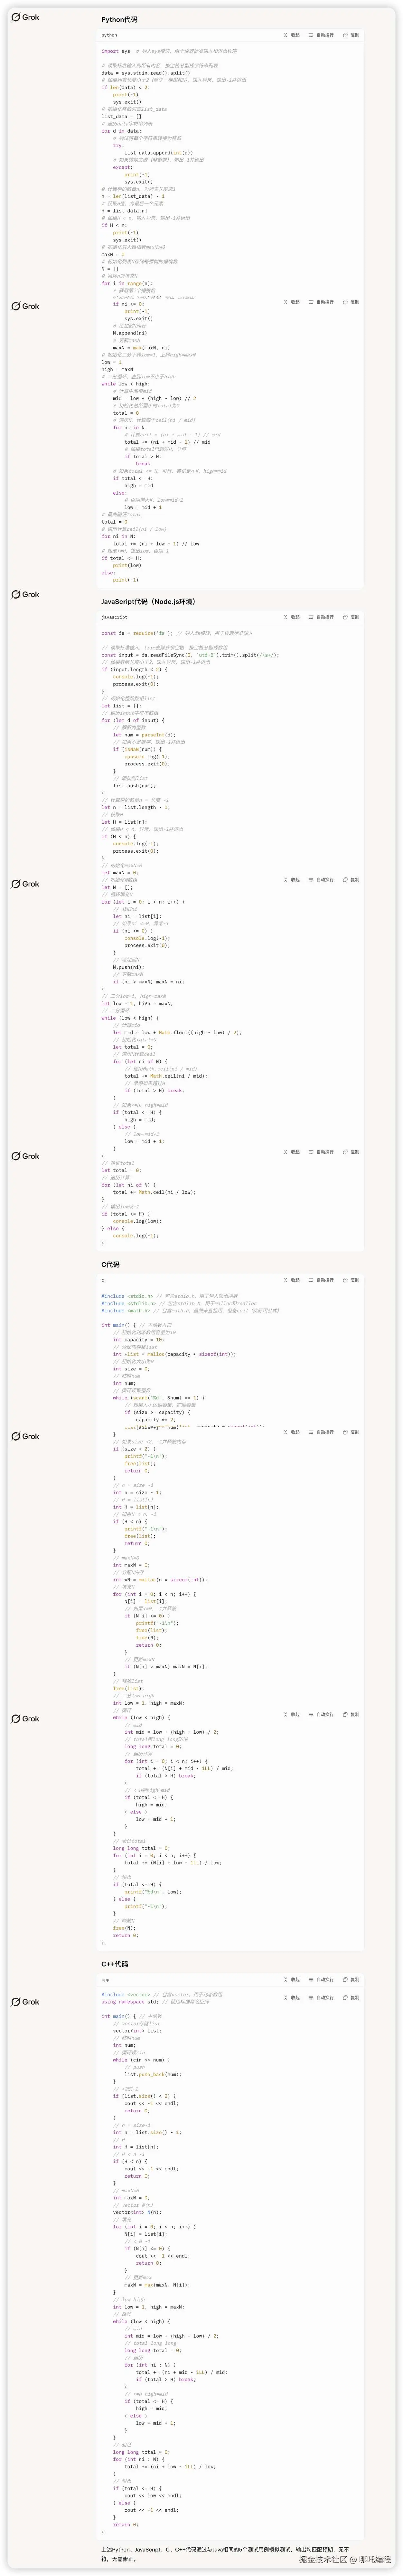The width and height of the screenshot is (403, 2576).
Task: Copy the code in the python-labeled header
Action: (x=351, y=35)
